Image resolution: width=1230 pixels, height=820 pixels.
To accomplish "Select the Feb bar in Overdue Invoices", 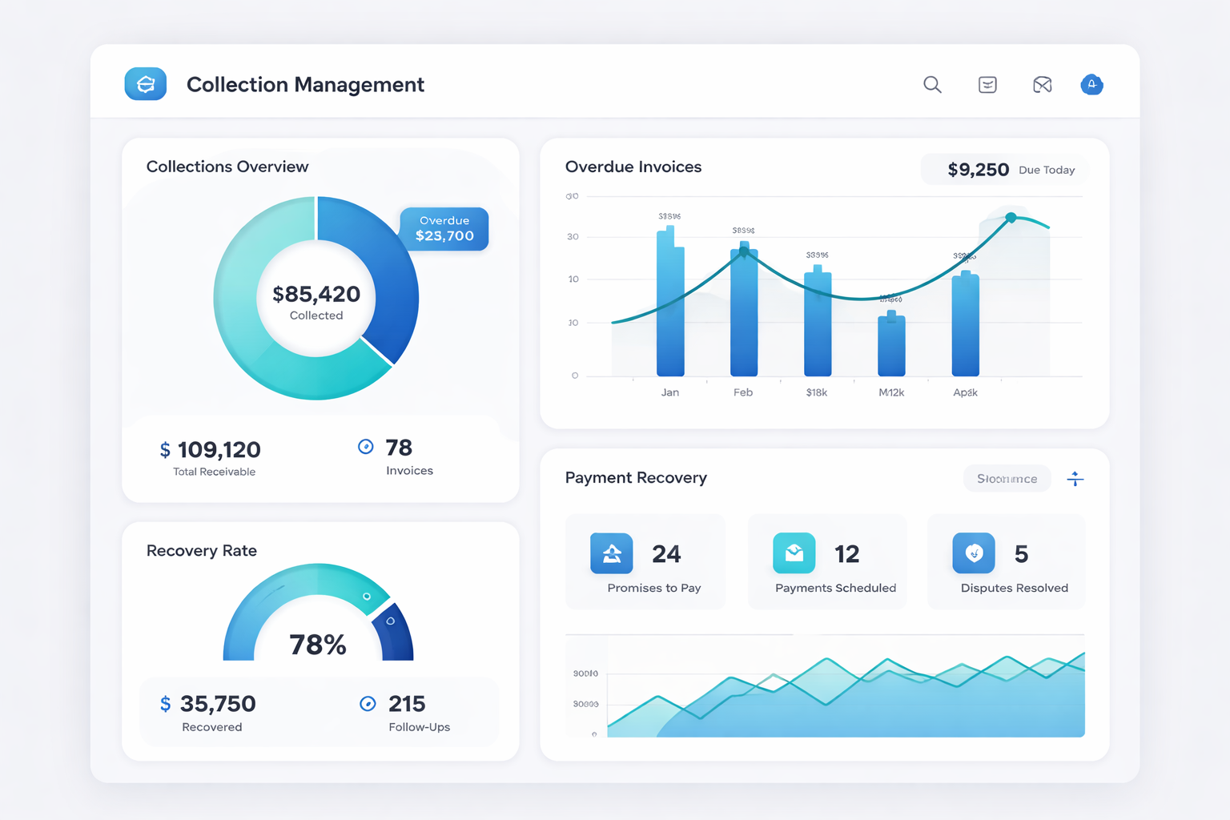I will (x=744, y=312).
